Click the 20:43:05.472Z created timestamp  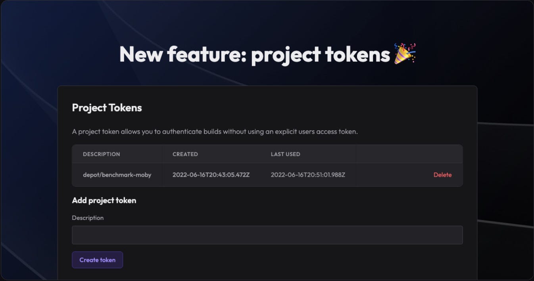click(x=211, y=175)
